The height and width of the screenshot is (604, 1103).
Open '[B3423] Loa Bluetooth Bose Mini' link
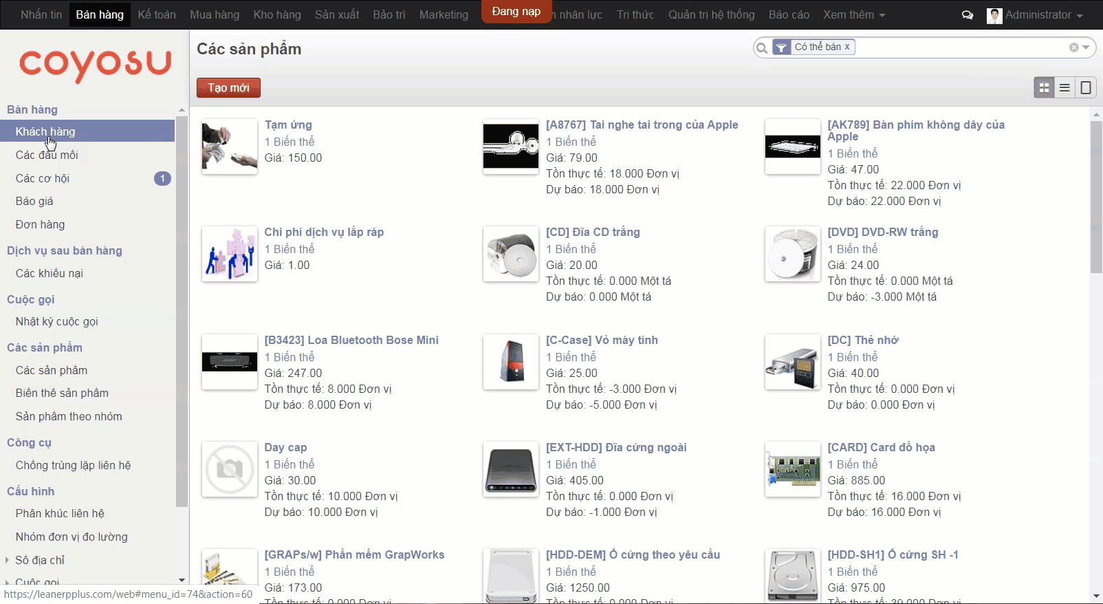point(351,340)
